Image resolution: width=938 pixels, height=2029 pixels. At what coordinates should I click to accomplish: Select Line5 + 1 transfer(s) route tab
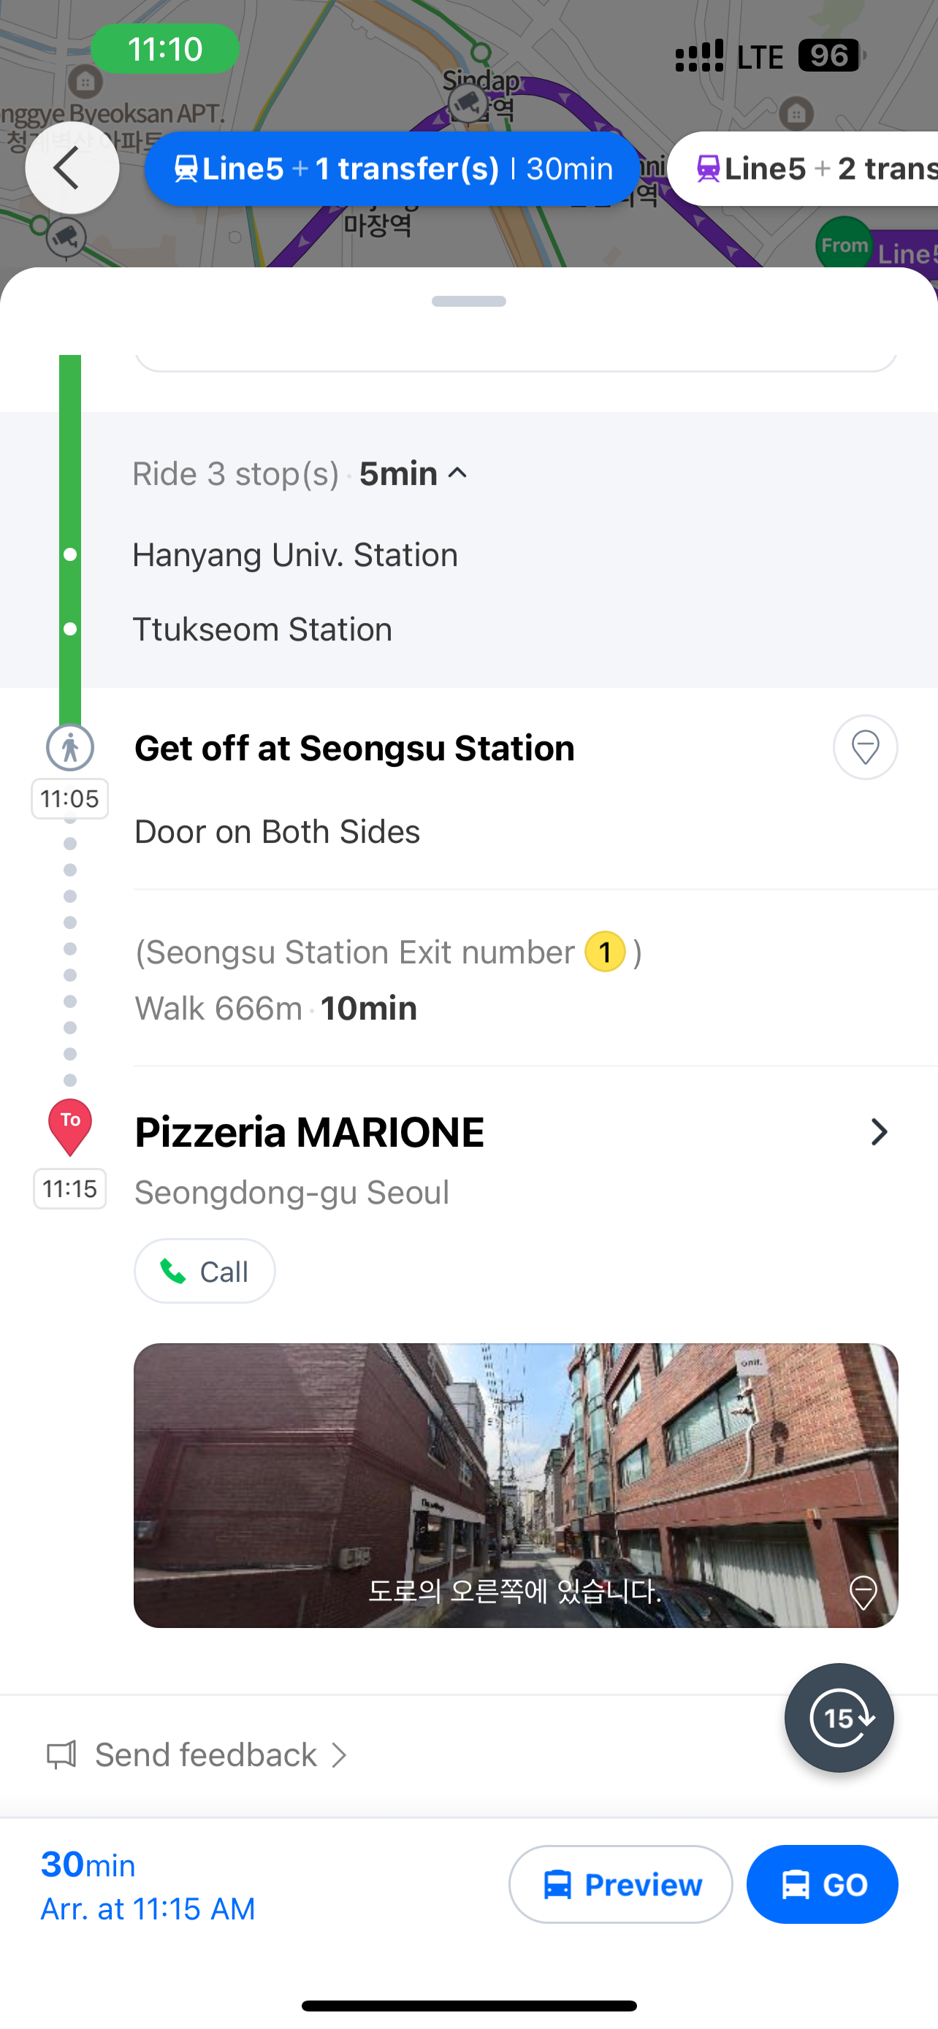pyautogui.click(x=392, y=169)
